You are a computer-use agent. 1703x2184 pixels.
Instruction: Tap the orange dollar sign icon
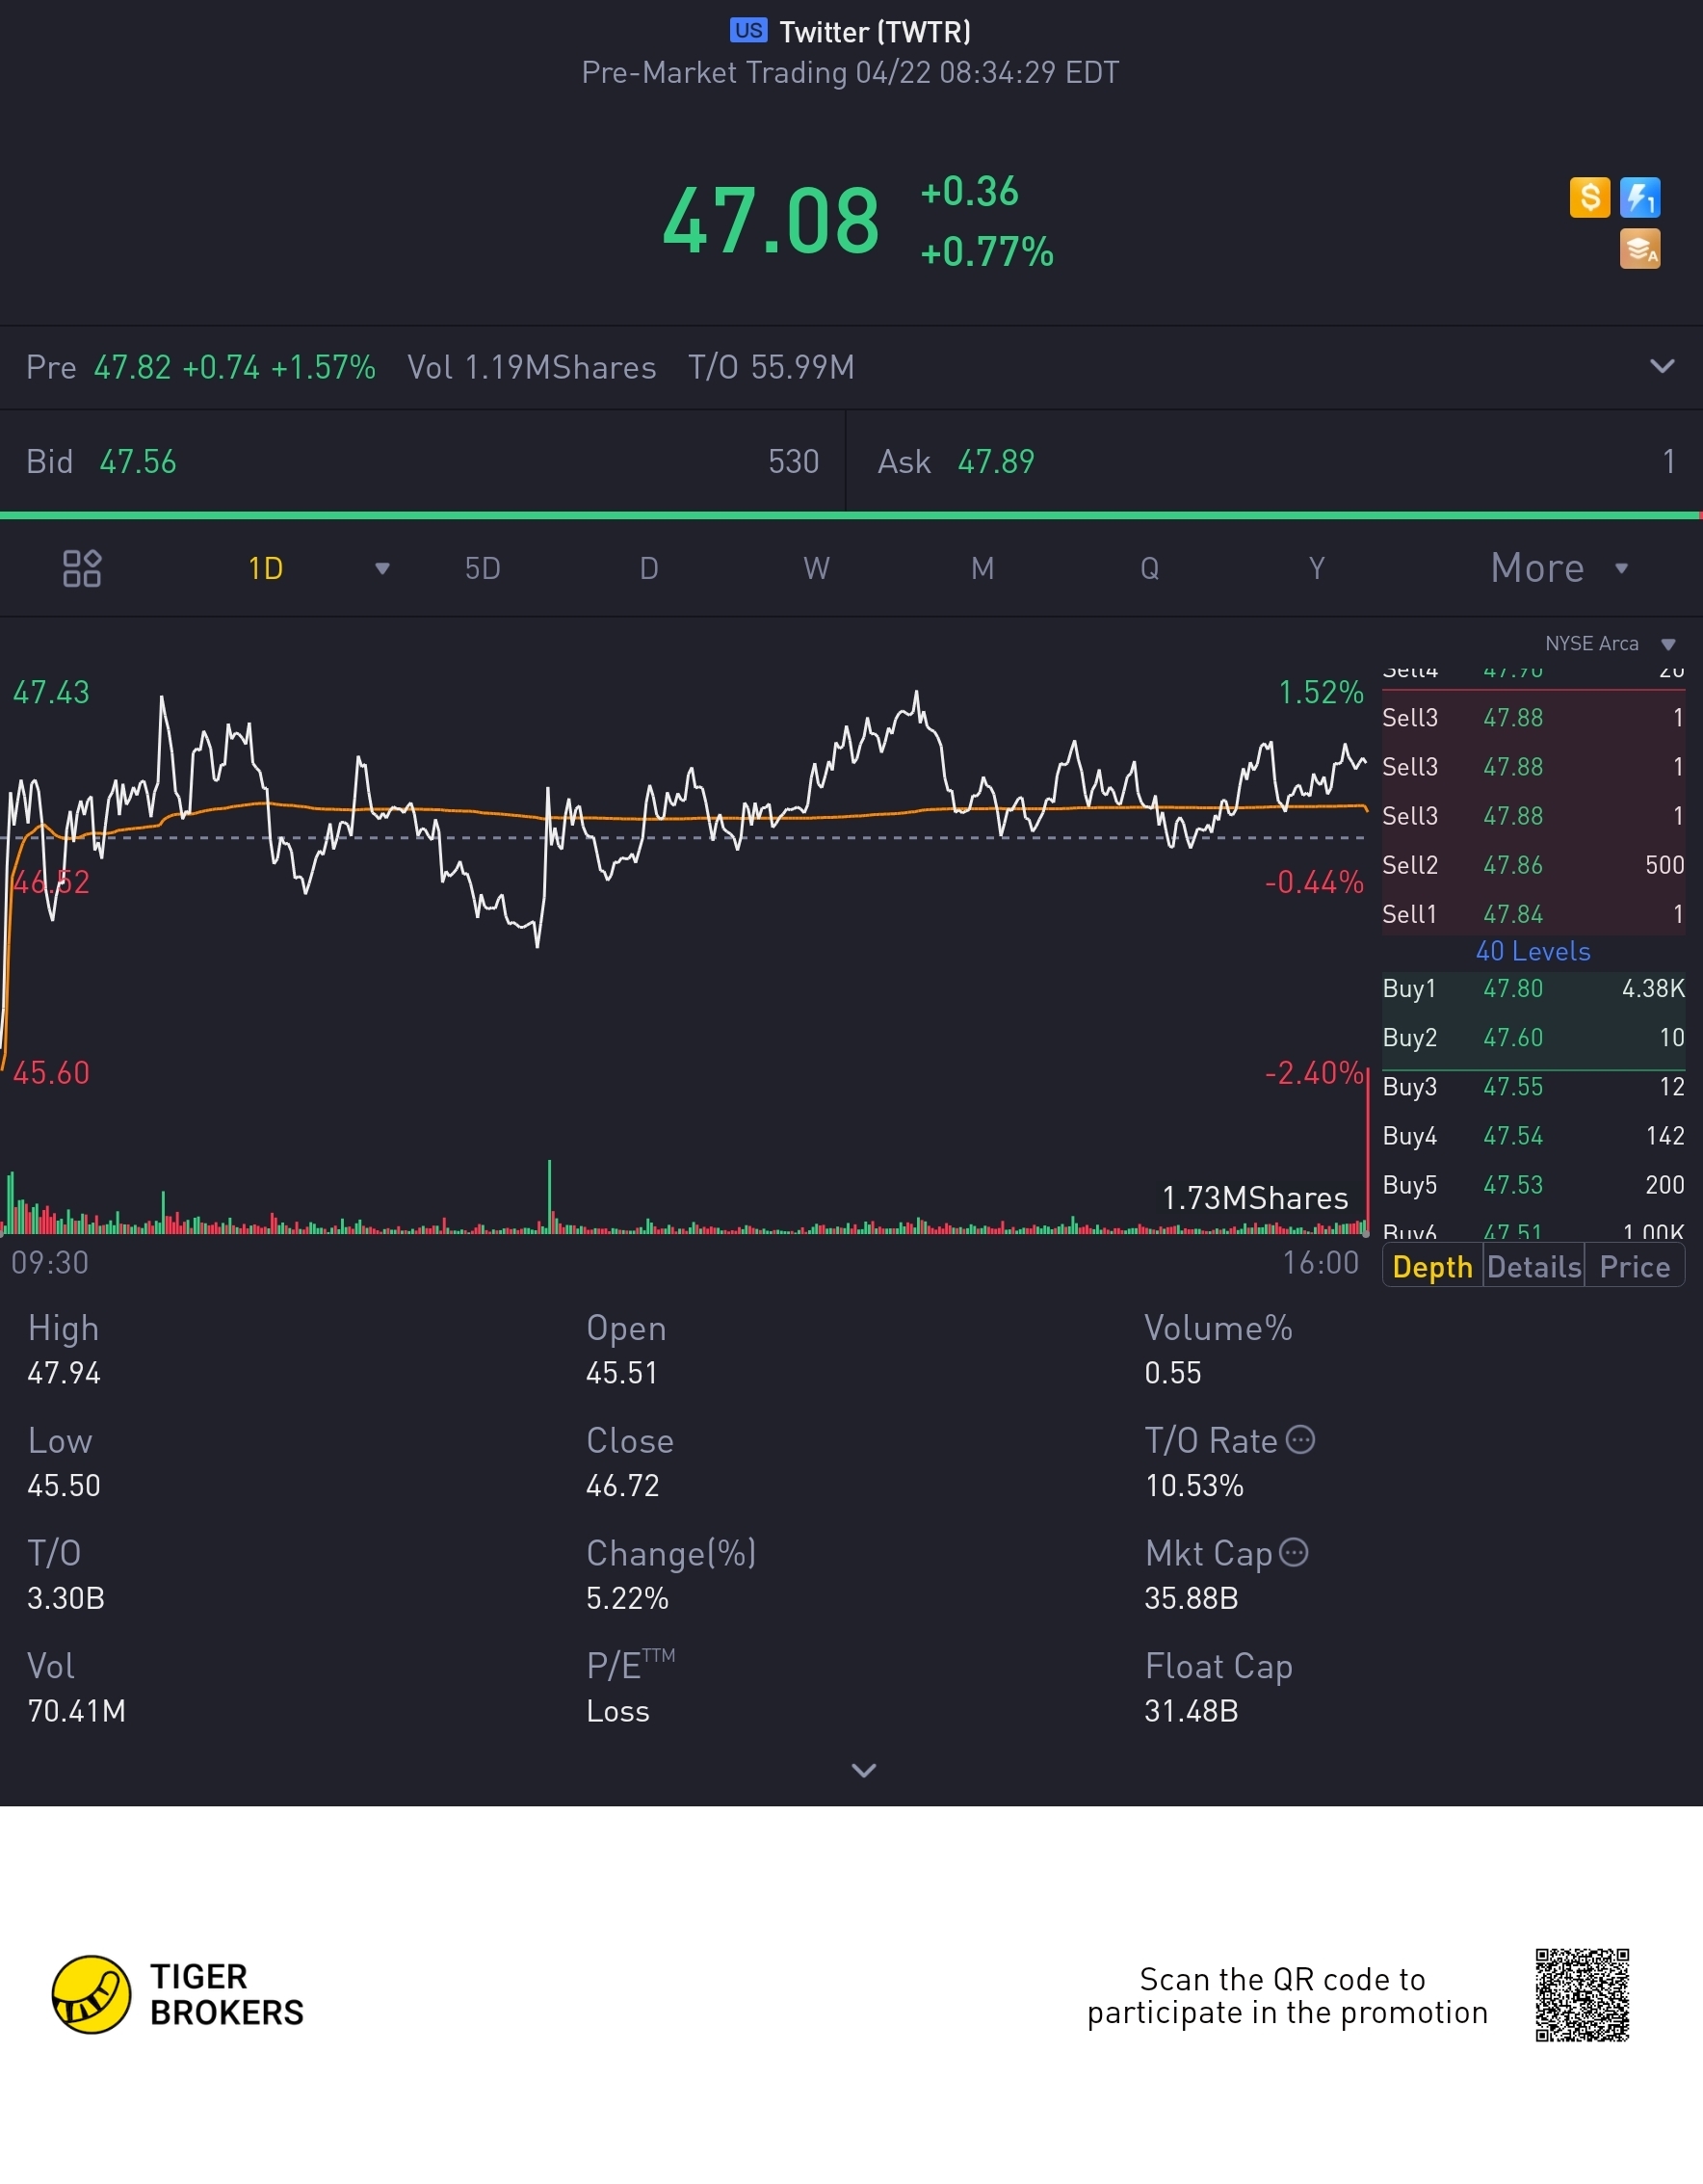tap(1589, 197)
